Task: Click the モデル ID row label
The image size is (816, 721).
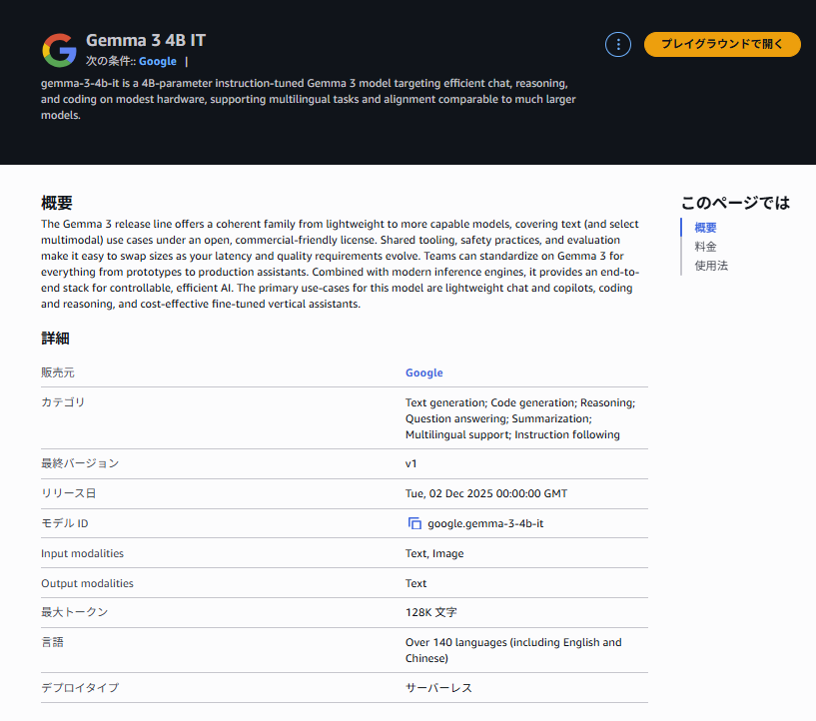Action: click(65, 523)
